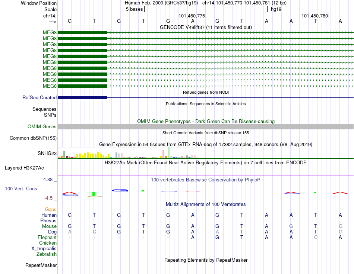Click the Zebrafish species row label

coord(47,254)
